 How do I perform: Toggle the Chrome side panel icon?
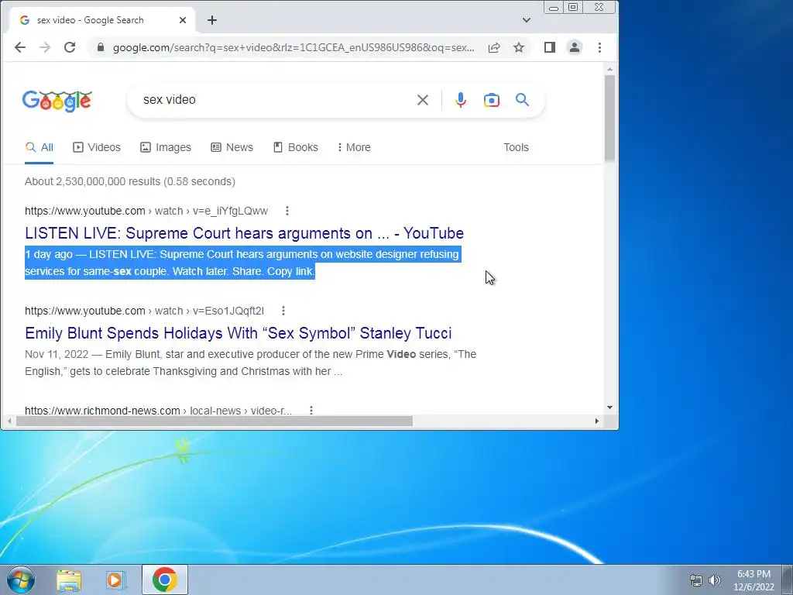[x=550, y=47]
